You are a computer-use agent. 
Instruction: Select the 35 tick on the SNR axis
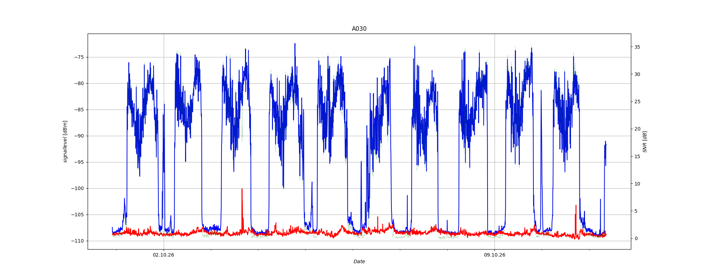click(637, 47)
